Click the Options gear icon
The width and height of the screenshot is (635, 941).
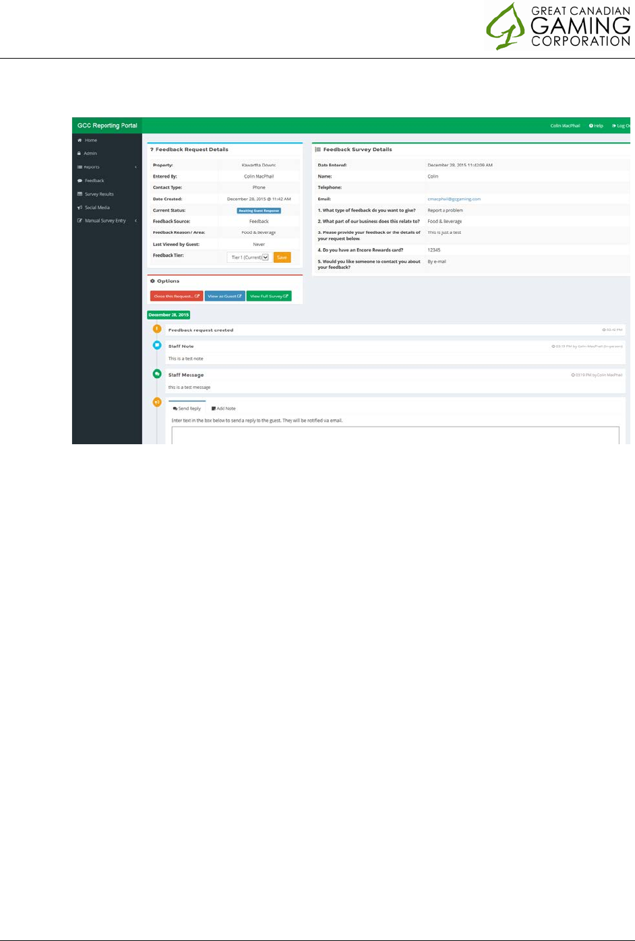(152, 281)
